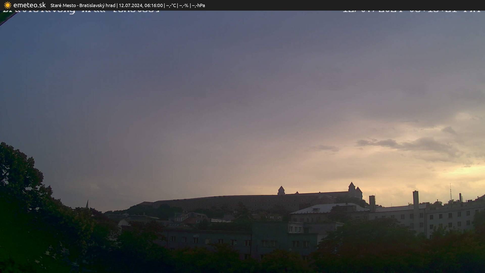Viewport: 485px width, 273px height.
Task: Click the Staré Mesto - Bratislavský hrad title
Action: pos(83,5)
